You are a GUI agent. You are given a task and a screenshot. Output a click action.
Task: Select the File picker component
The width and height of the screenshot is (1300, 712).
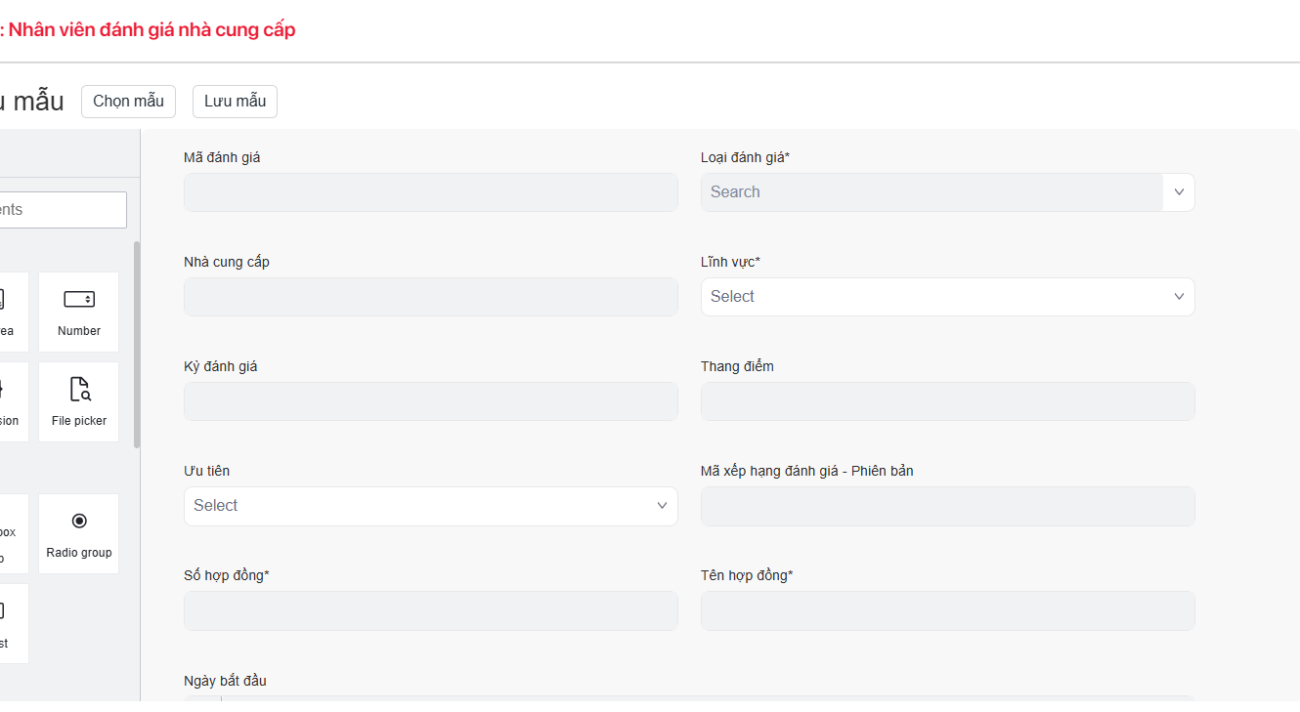click(78, 401)
